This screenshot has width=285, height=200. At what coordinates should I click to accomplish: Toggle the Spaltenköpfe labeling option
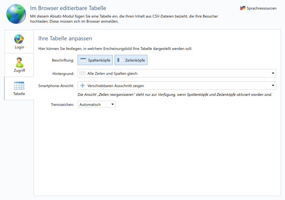95,60
